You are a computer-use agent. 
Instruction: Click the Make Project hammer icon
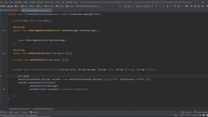pyautogui.click(x=120, y=6)
